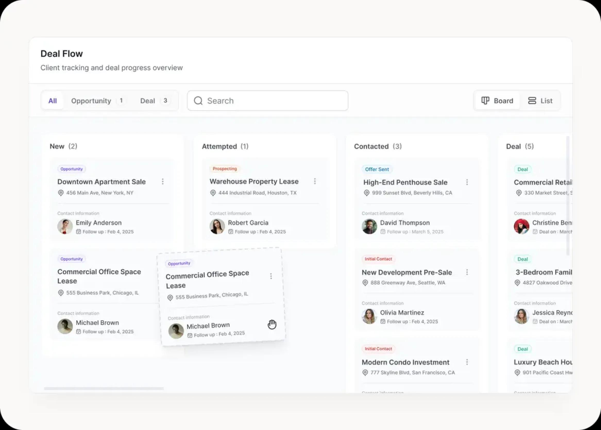Open three-dot menu on New Development Pre-Sale
The image size is (601, 430).
(467, 272)
